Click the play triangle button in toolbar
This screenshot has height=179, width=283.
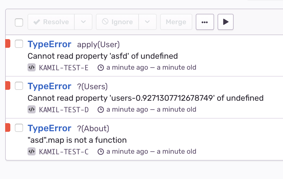click(x=226, y=22)
